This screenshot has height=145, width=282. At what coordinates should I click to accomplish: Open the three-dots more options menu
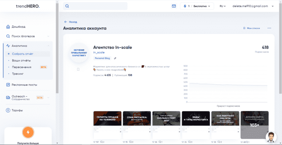269,28
